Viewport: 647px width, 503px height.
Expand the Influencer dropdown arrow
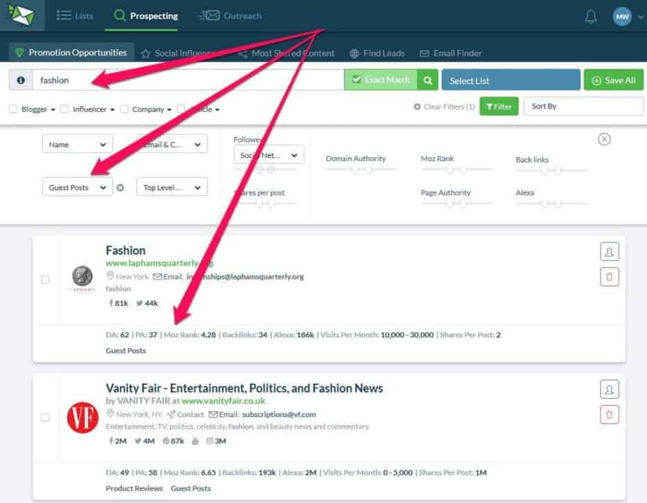(112, 110)
